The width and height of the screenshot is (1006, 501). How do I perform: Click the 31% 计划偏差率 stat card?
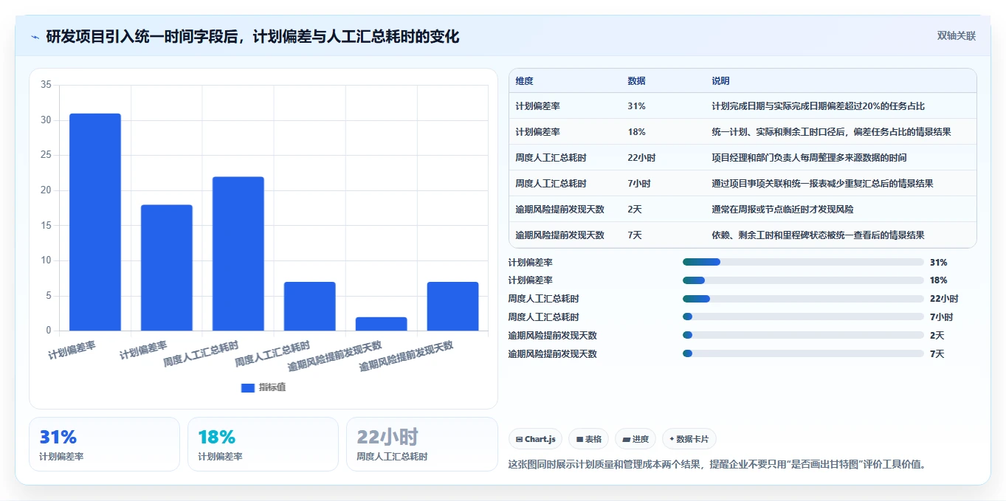tap(104, 444)
